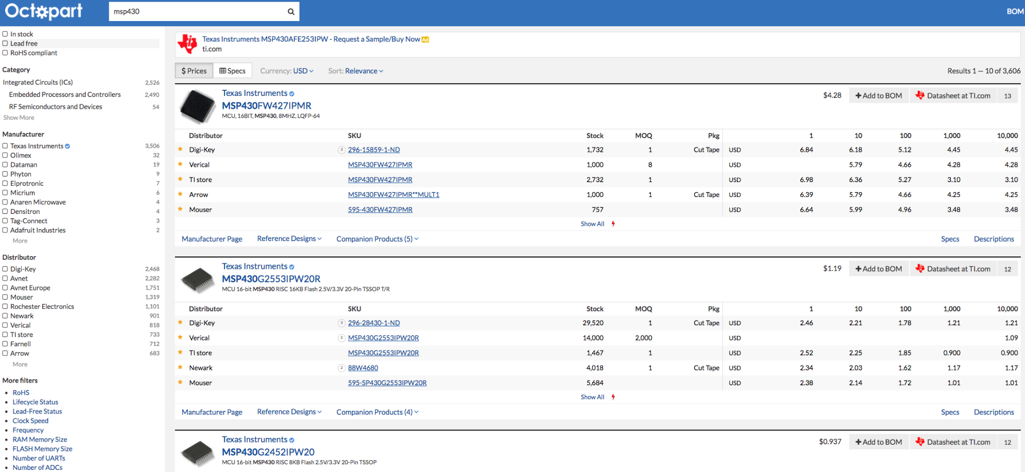Viewport: 1025px width, 472px height.
Task: Click the MSP430G2553IPW20R chip thumbnail
Action: [x=197, y=280]
